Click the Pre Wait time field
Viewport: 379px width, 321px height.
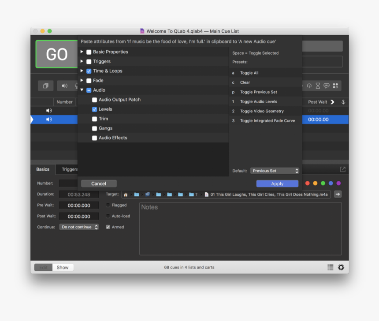[79, 205]
